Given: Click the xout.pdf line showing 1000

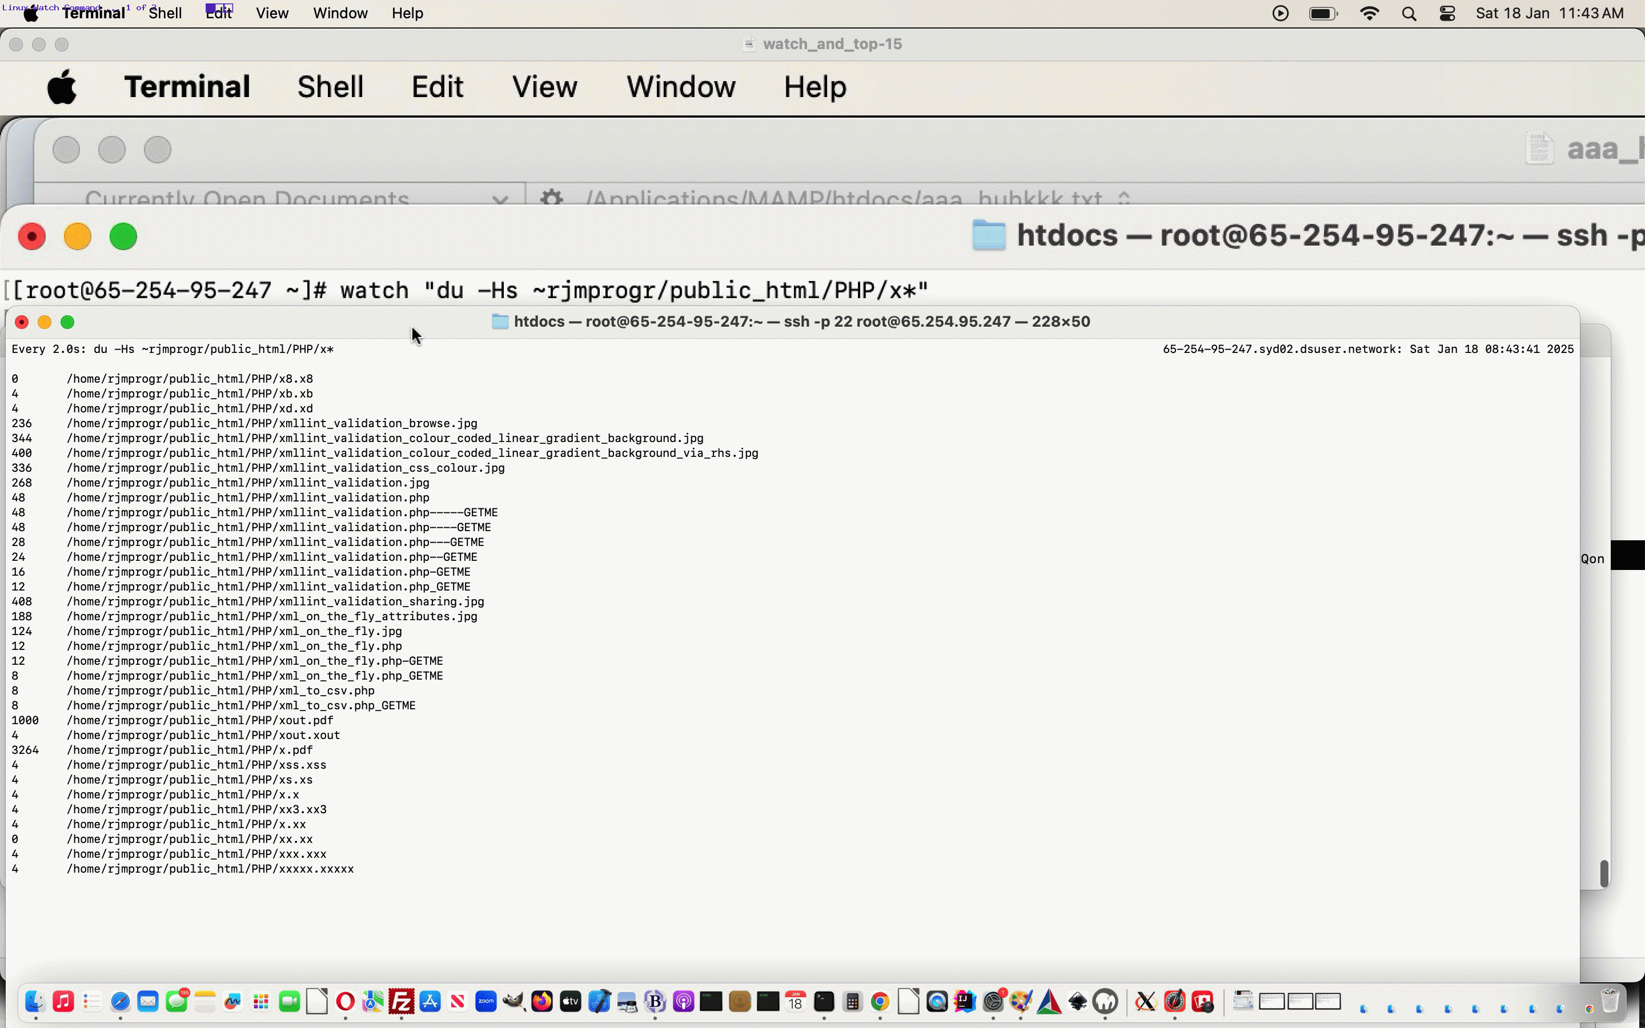Looking at the screenshot, I should pos(172,720).
